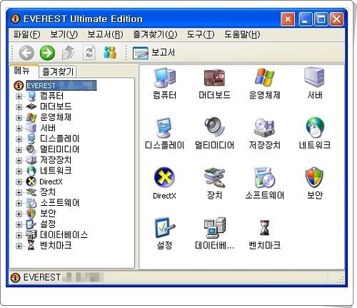Select 네트워크 in the tree

56,171
